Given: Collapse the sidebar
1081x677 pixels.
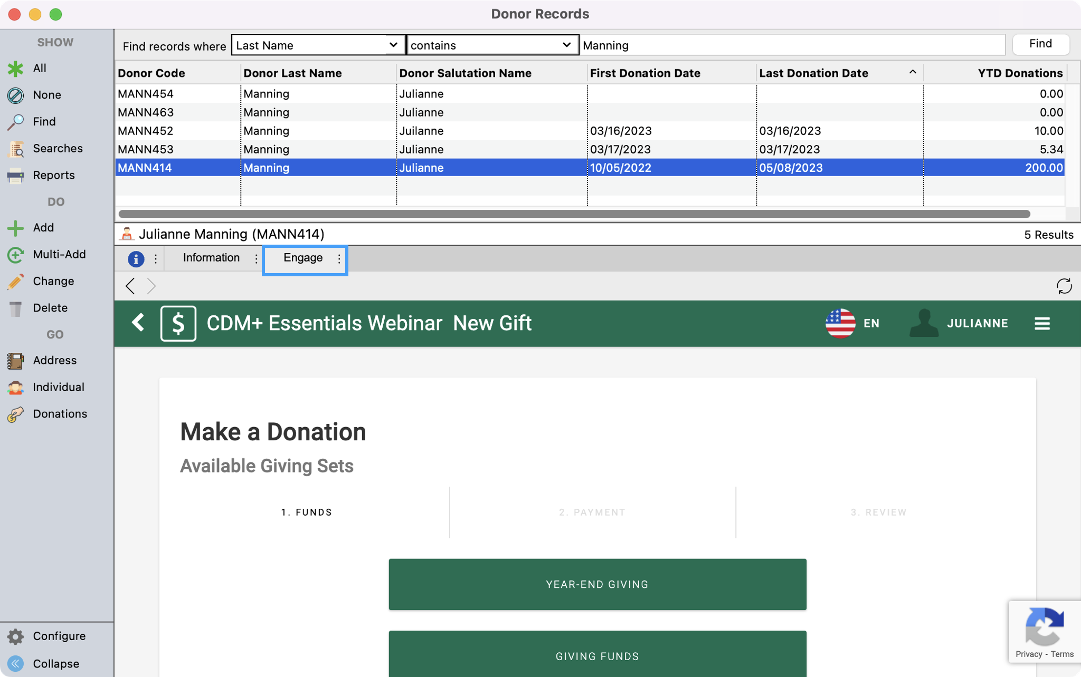Looking at the screenshot, I should 55,664.
